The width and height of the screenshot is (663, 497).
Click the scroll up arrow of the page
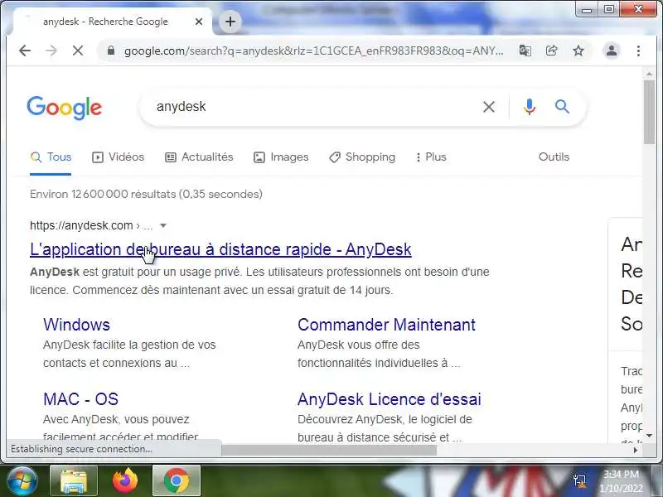(x=649, y=74)
